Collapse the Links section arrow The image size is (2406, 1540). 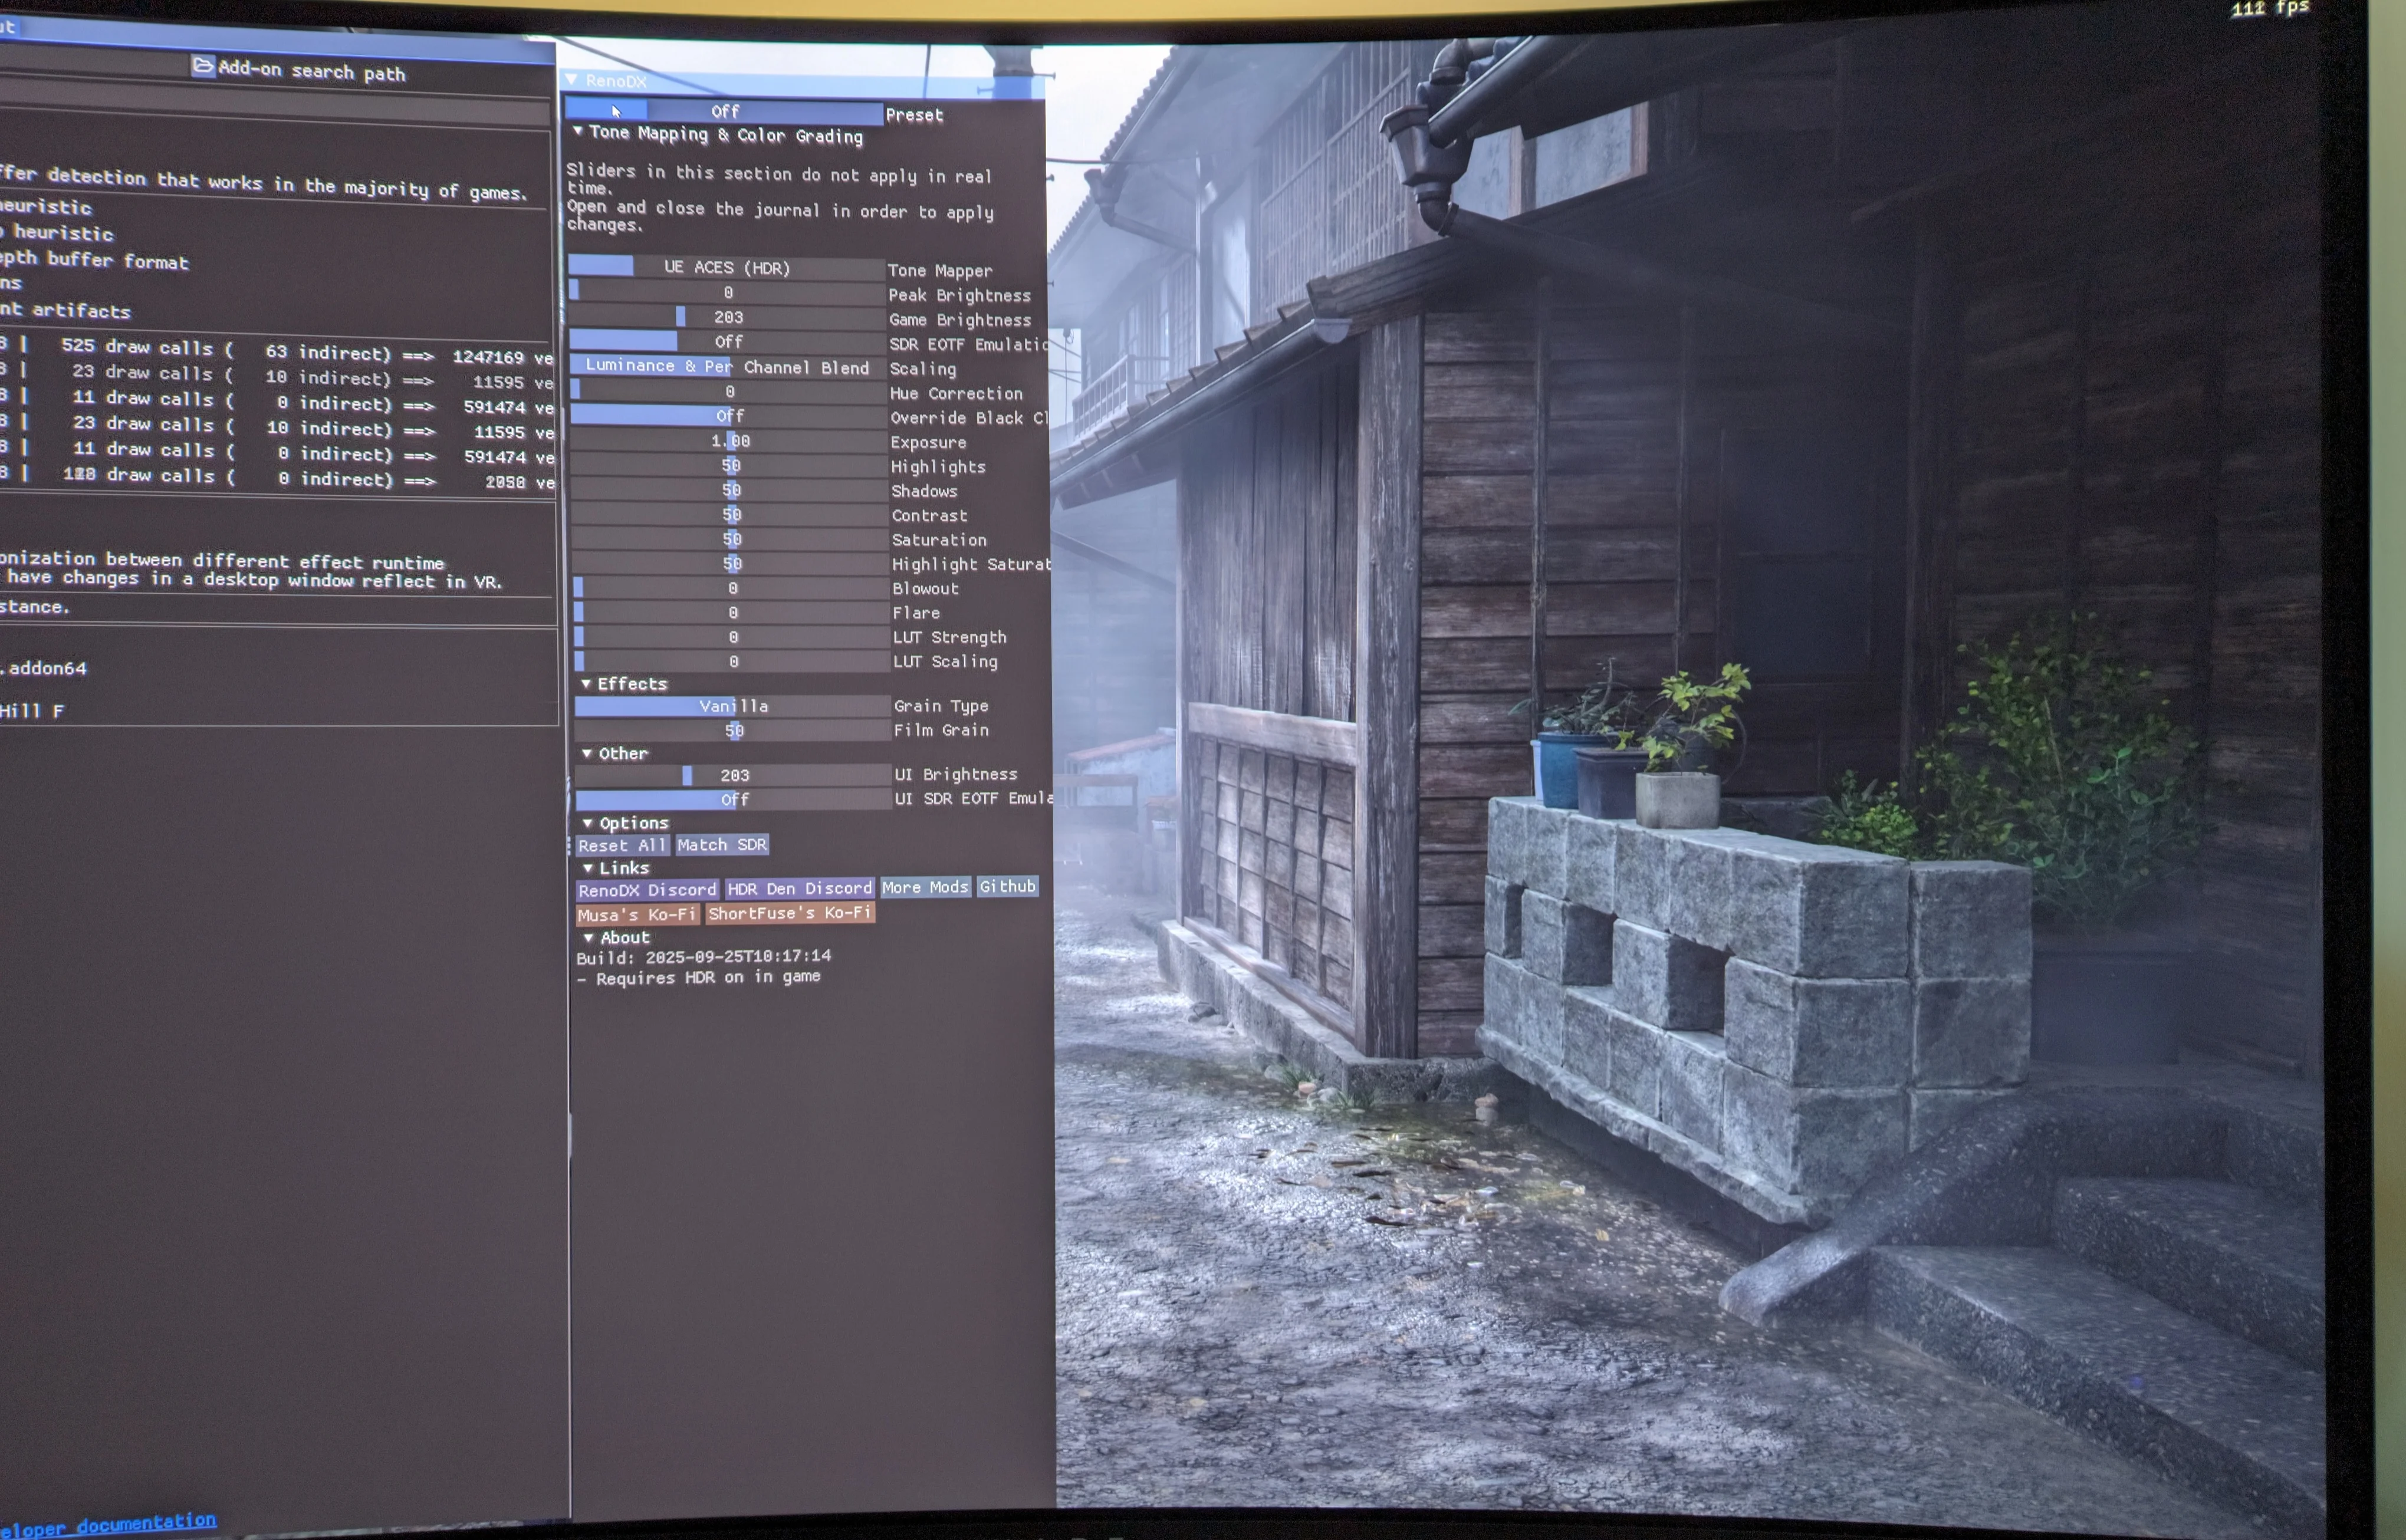pos(588,868)
